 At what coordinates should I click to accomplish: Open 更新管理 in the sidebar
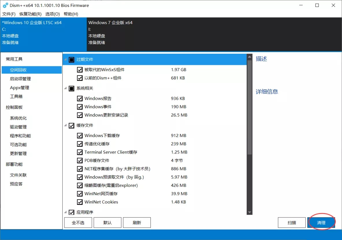[18, 153]
